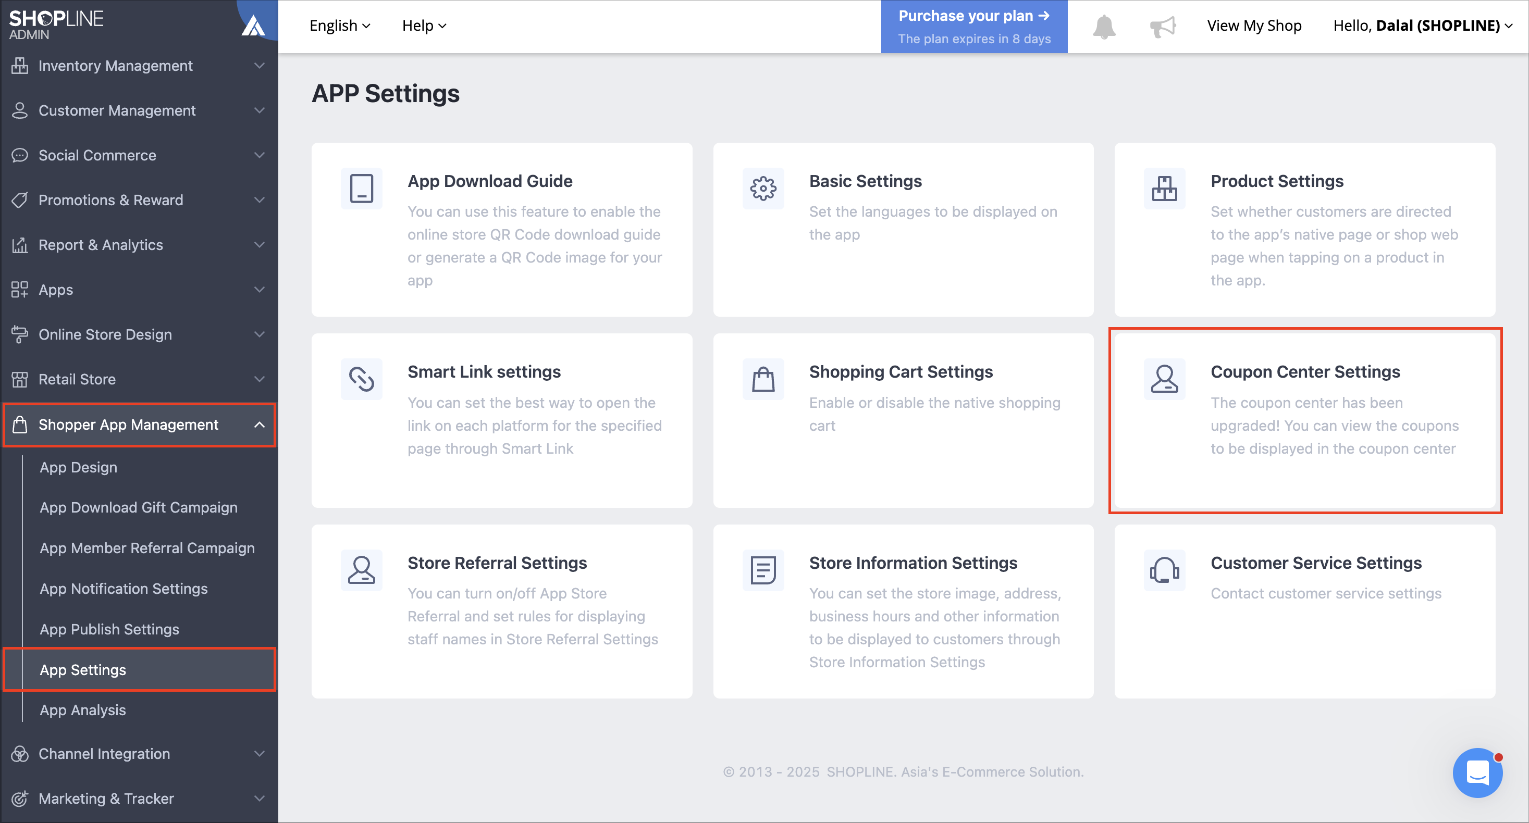
Task: Expand Marketing & Tracker using its chevron
Action: (x=260, y=799)
